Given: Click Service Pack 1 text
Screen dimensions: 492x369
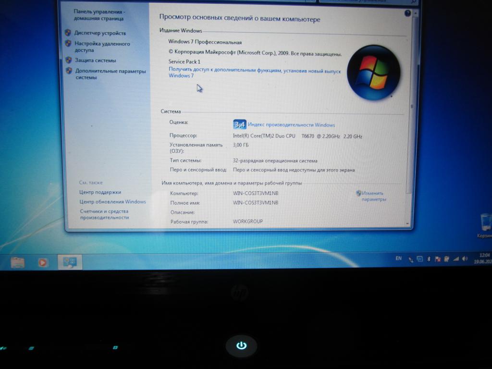Looking at the screenshot, I should click(x=184, y=61).
